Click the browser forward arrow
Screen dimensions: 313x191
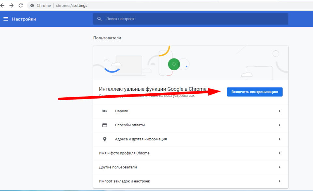point(12,6)
